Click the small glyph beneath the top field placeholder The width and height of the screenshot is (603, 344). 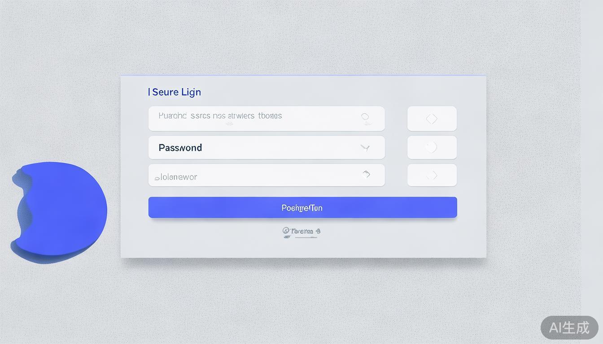pyautogui.click(x=229, y=123)
